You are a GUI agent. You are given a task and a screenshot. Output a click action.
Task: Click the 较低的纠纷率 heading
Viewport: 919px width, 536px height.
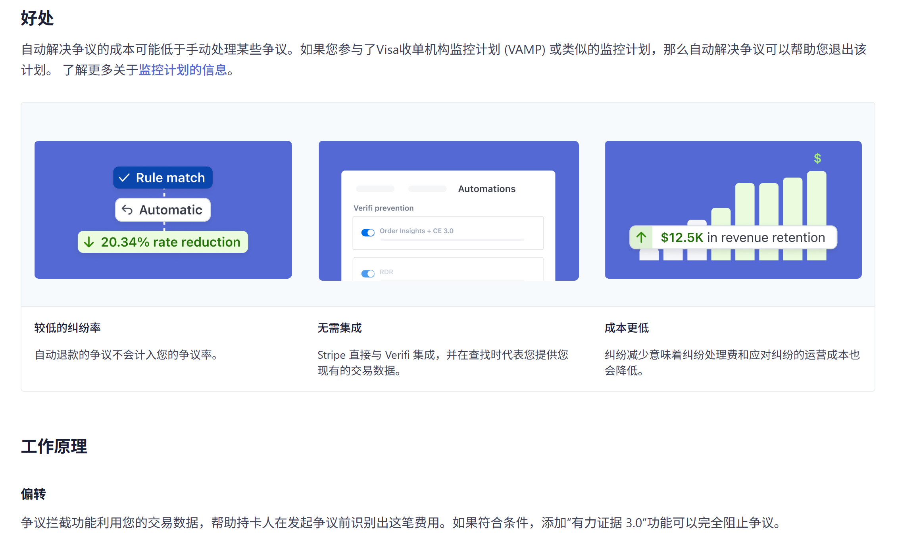pos(67,328)
